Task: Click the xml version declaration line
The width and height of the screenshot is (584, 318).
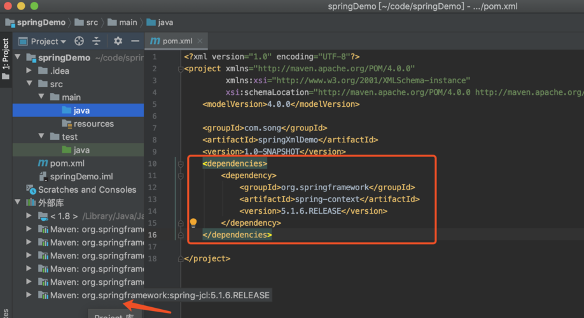Action: [x=272, y=57]
